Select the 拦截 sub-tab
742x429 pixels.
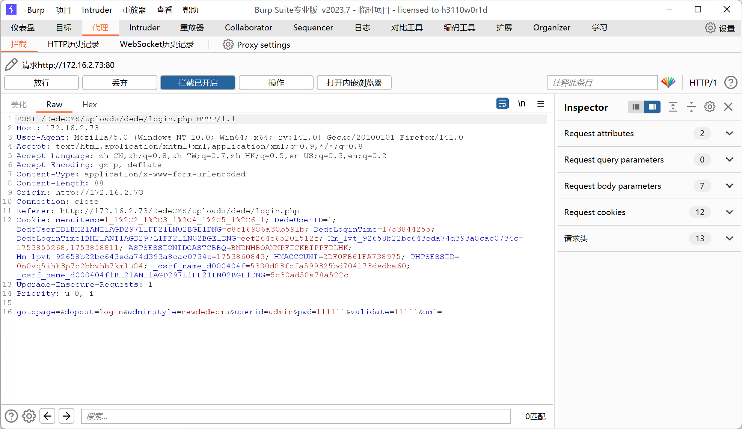(x=19, y=44)
